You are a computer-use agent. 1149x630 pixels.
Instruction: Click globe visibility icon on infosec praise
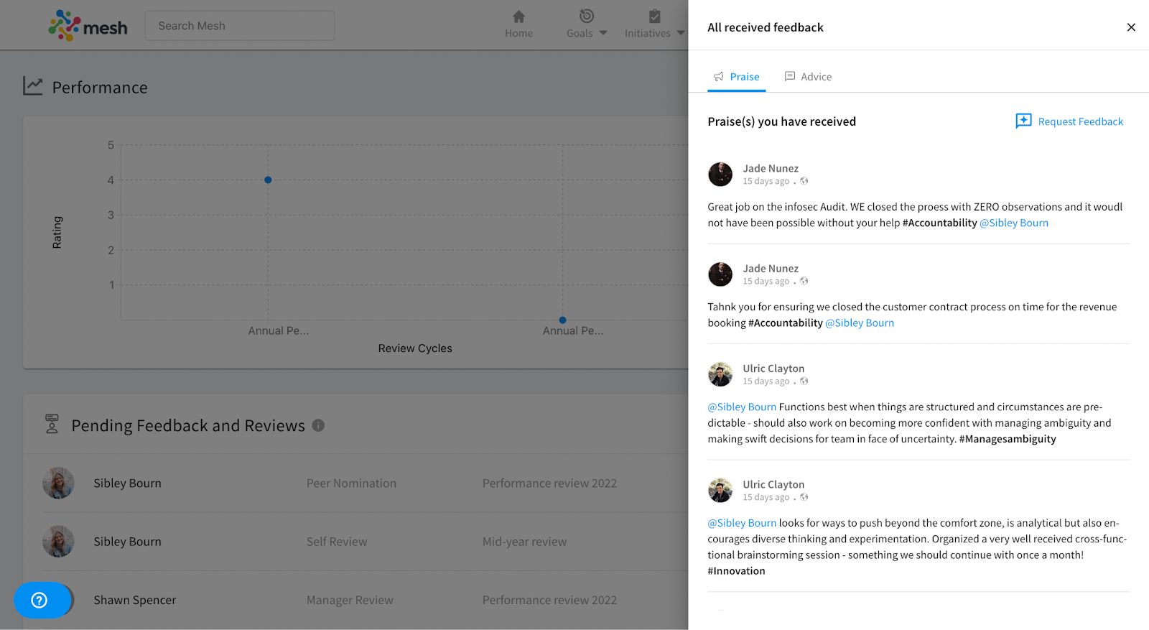[804, 181]
